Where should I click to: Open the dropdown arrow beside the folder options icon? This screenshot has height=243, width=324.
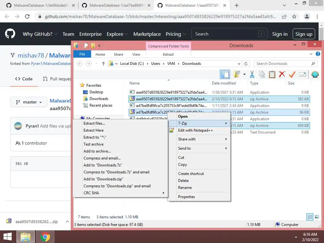tap(244, 74)
